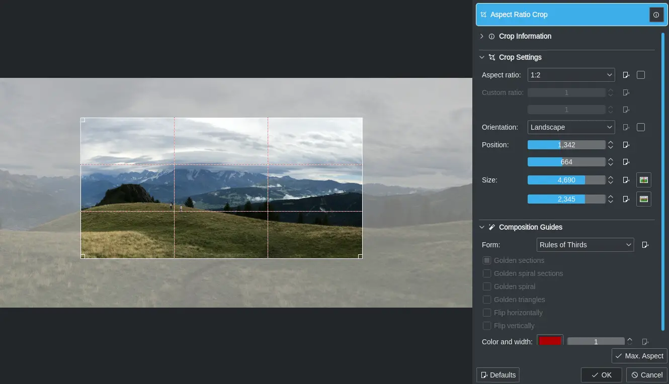Set crop height to maximum image height
This screenshot has width=669, height=384.
tap(643, 199)
